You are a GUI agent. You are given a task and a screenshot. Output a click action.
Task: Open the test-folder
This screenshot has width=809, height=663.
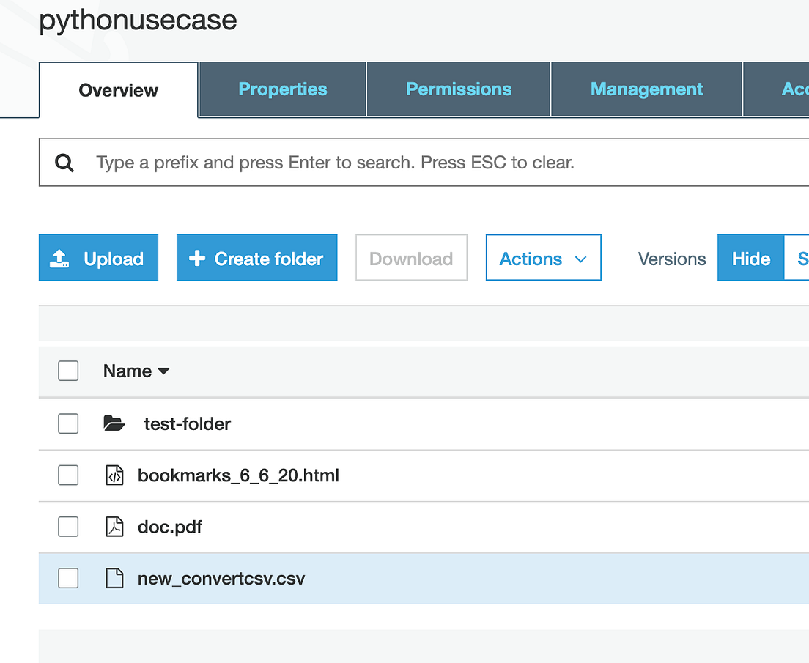point(187,423)
